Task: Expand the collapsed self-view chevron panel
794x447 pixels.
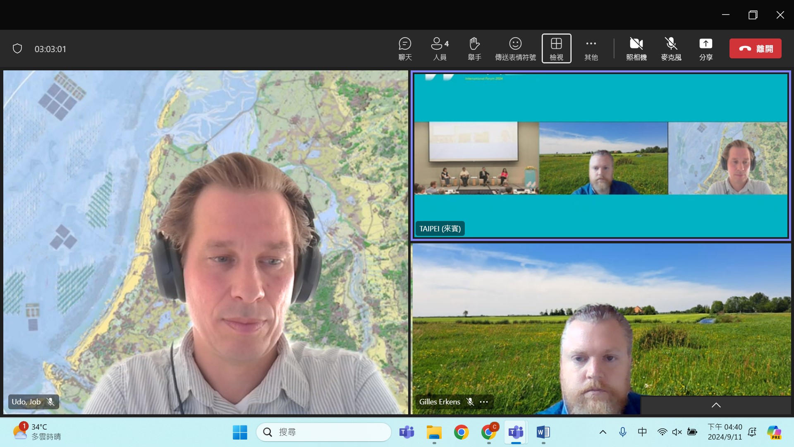Action: pyautogui.click(x=716, y=405)
